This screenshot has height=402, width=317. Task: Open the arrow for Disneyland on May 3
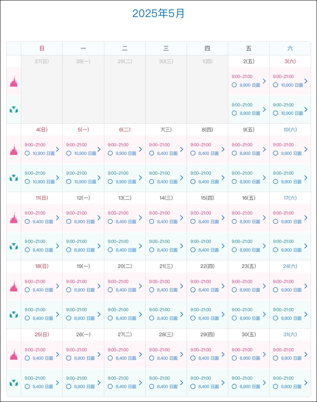[x=306, y=81]
